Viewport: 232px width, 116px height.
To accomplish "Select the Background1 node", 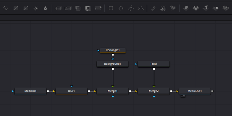I will 113,64.
